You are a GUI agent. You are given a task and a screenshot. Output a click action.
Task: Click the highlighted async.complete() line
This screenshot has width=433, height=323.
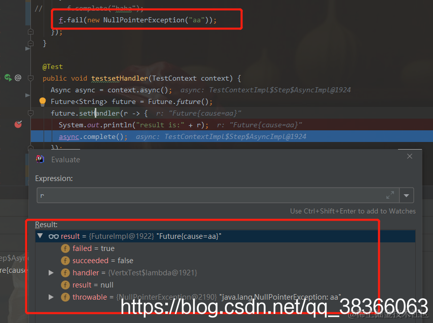231,136
